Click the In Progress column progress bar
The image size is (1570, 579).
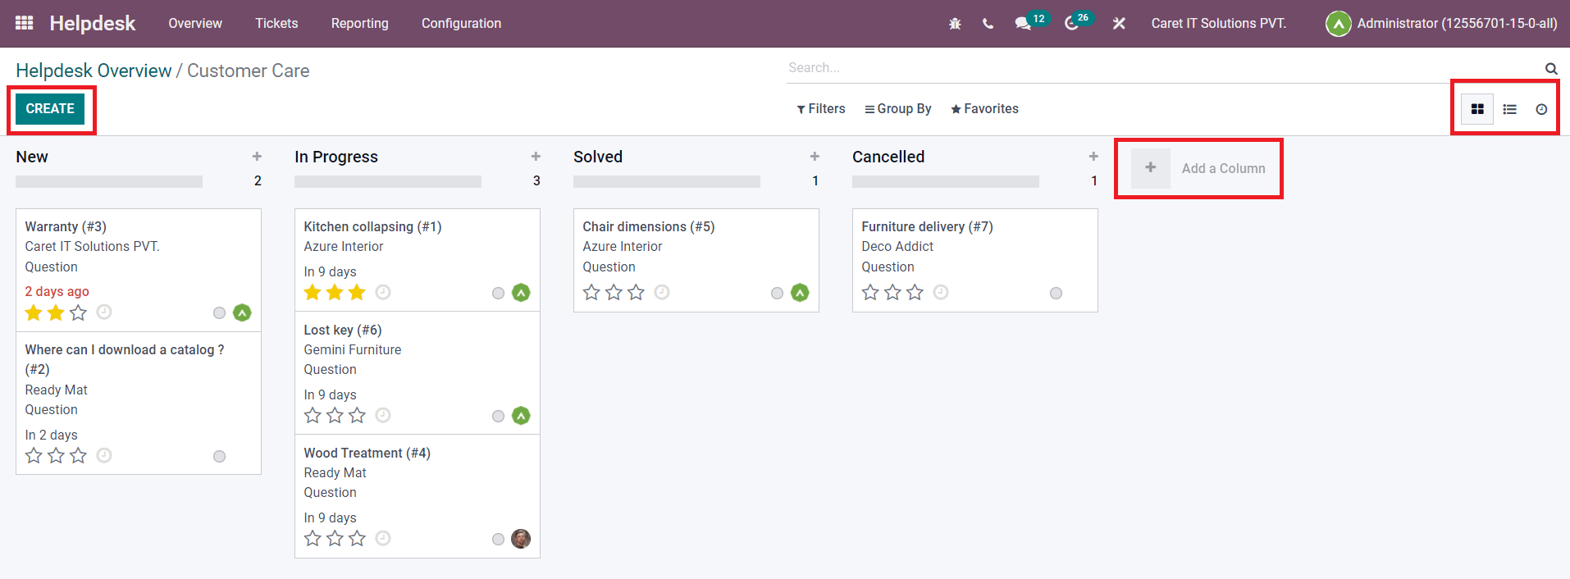[387, 181]
